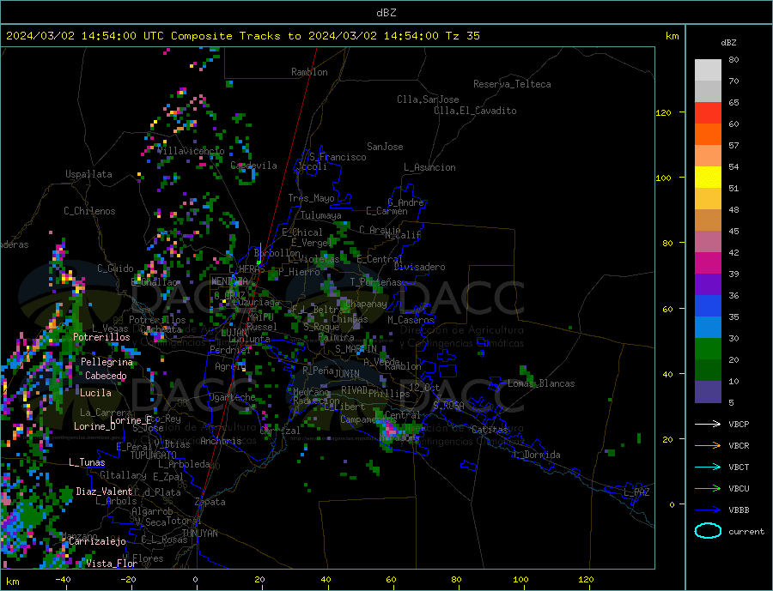Click the dBZ title at top
The image size is (773, 591).
pyautogui.click(x=386, y=13)
